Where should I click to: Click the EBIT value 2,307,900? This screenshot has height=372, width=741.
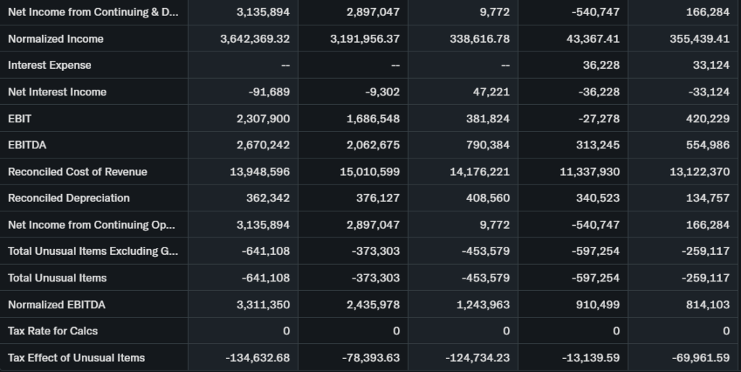tap(263, 118)
